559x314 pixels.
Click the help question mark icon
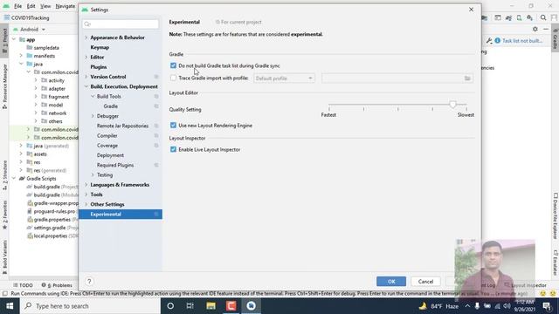[89, 281]
